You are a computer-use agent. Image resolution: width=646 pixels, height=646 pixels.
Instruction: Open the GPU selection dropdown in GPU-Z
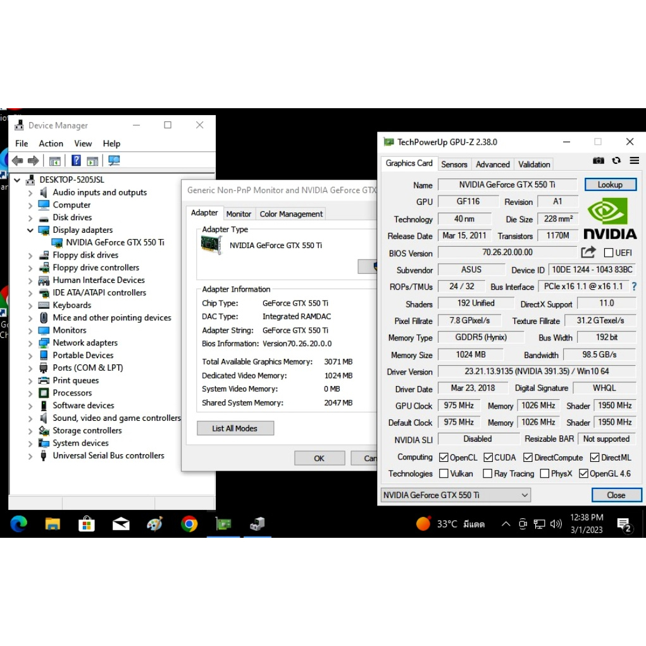tap(456, 495)
